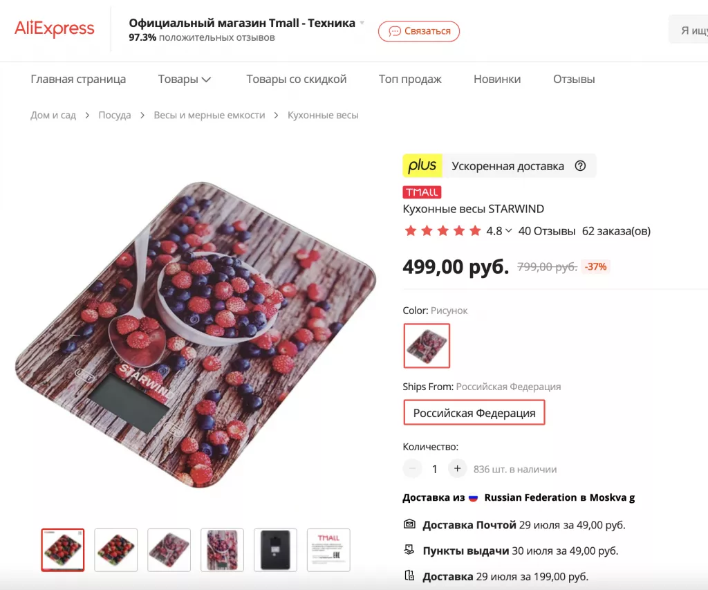Open the Топ продаж menu item
This screenshot has width=708, height=590.
click(409, 79)
